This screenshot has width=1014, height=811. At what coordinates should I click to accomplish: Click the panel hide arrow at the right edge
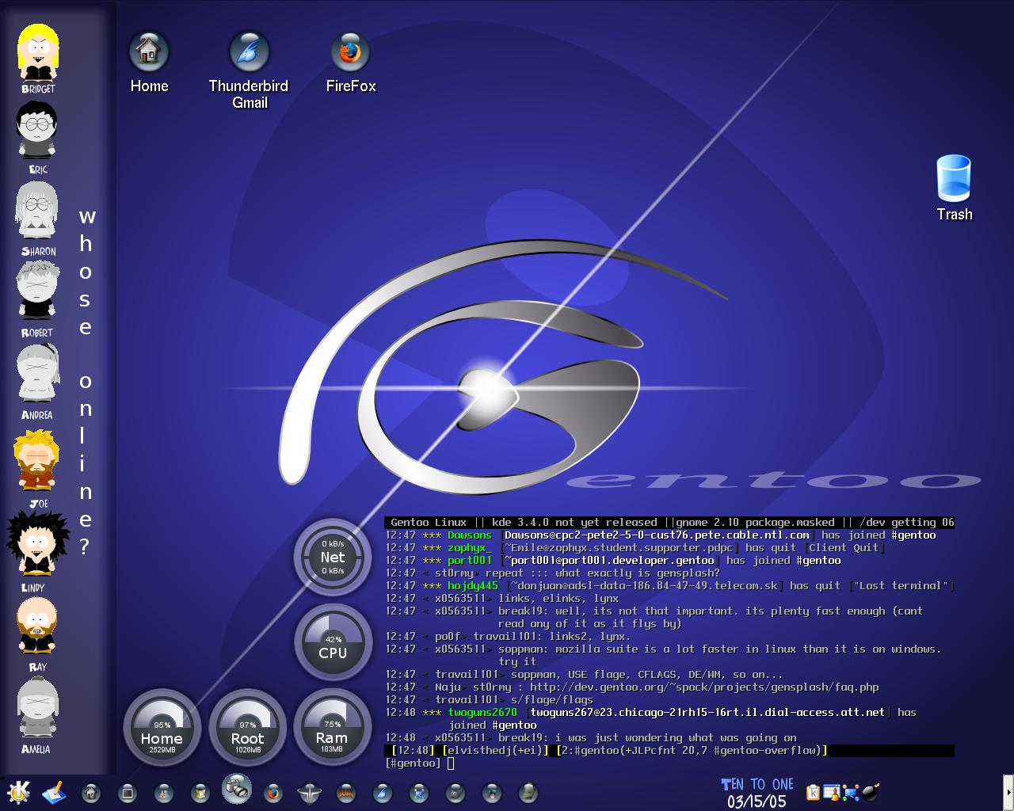coord(1008,792)
